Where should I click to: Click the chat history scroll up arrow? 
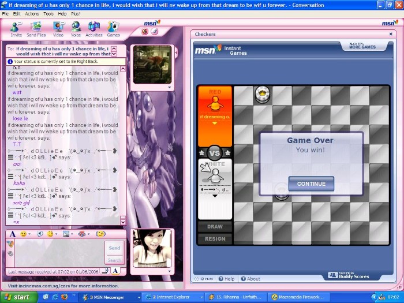pyautogui.click(x=123, y=69)
